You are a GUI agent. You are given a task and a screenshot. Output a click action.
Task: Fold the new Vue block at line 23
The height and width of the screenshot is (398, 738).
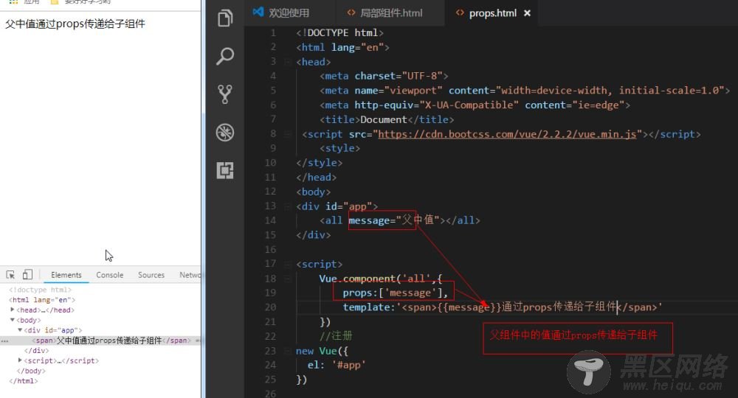click(x=287, y=351)
